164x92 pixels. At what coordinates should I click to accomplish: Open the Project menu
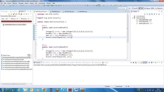point(32,3)
